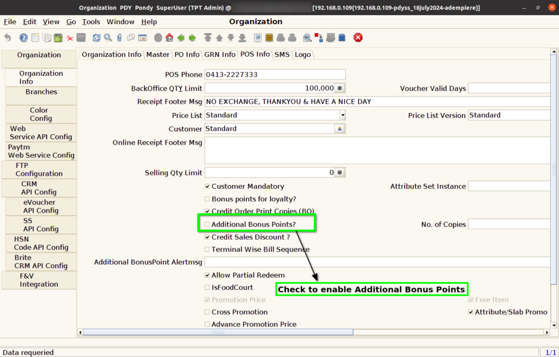Click the History records round icon
Image resolution: width=559 pixels, height=357 pixels.
pos(158,38)
